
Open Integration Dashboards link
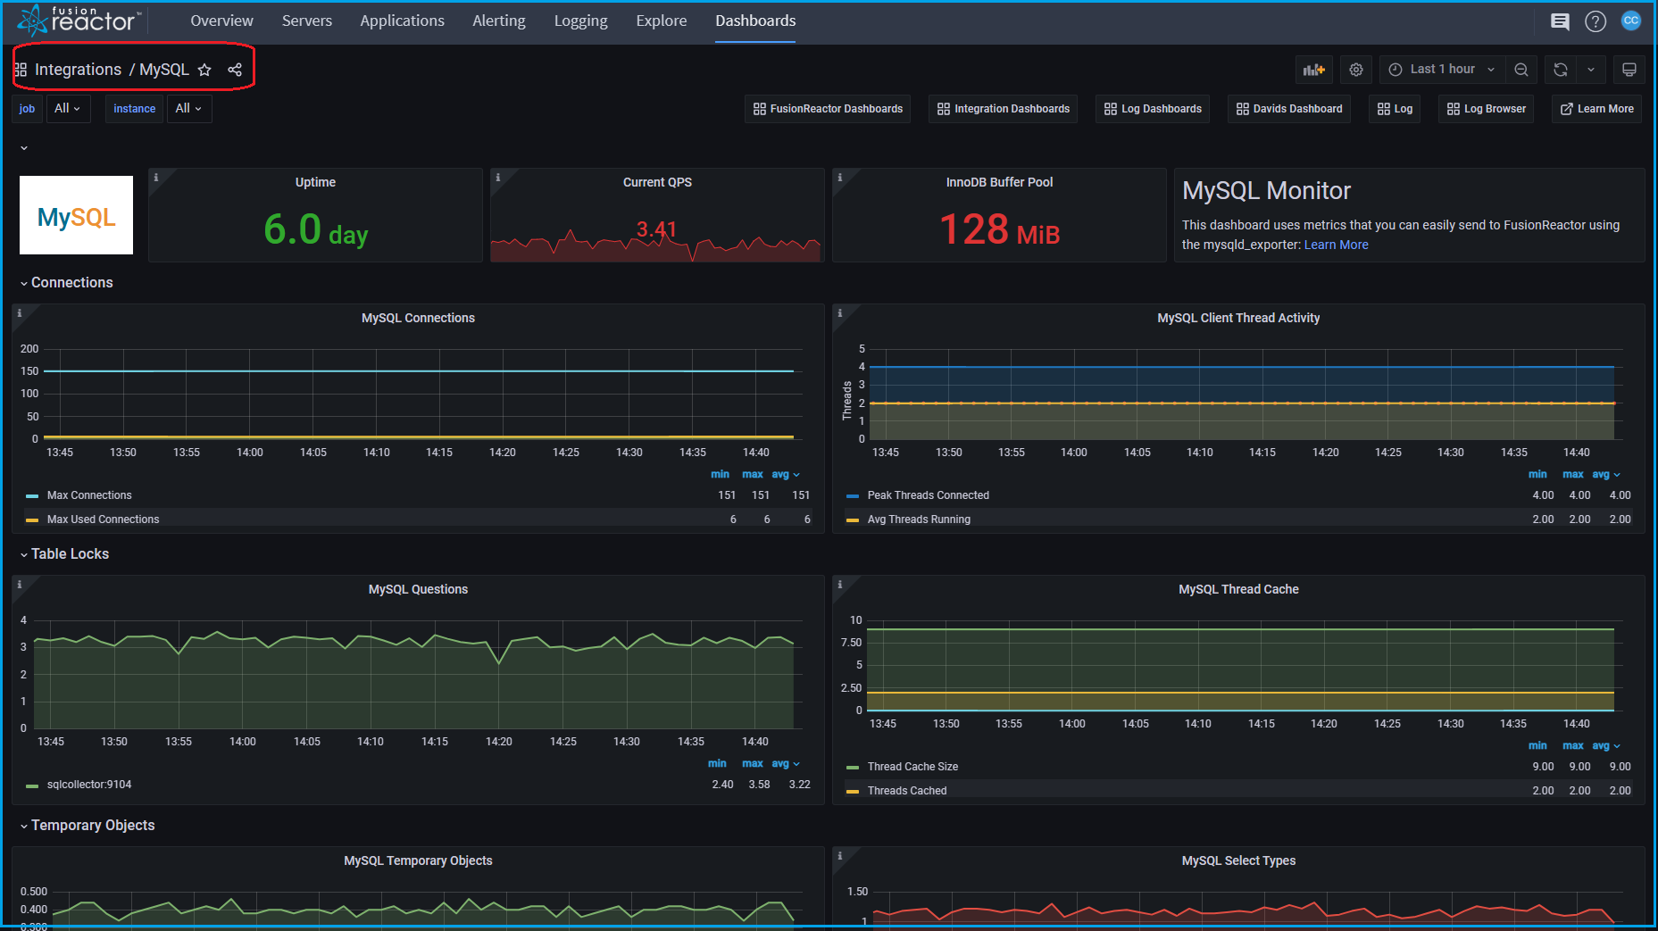[x=1004, y=109]
